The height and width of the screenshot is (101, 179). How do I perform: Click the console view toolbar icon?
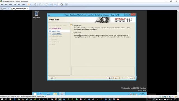click(67, 4)
